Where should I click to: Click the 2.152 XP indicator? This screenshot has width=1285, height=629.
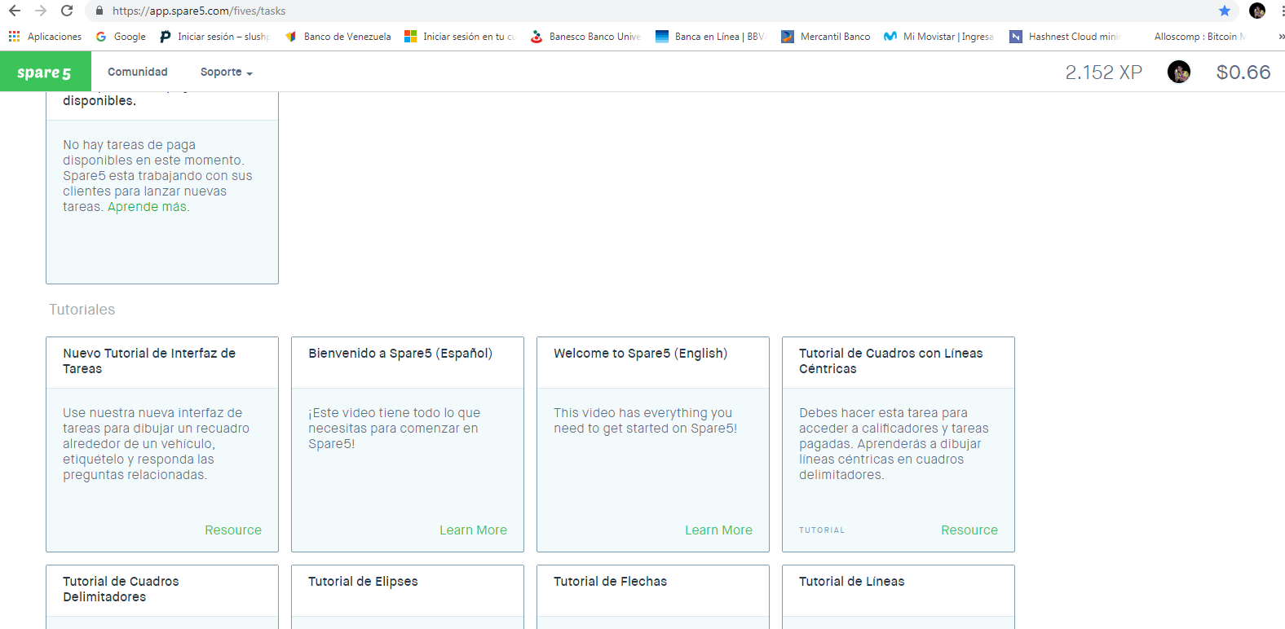(1103, 72)
